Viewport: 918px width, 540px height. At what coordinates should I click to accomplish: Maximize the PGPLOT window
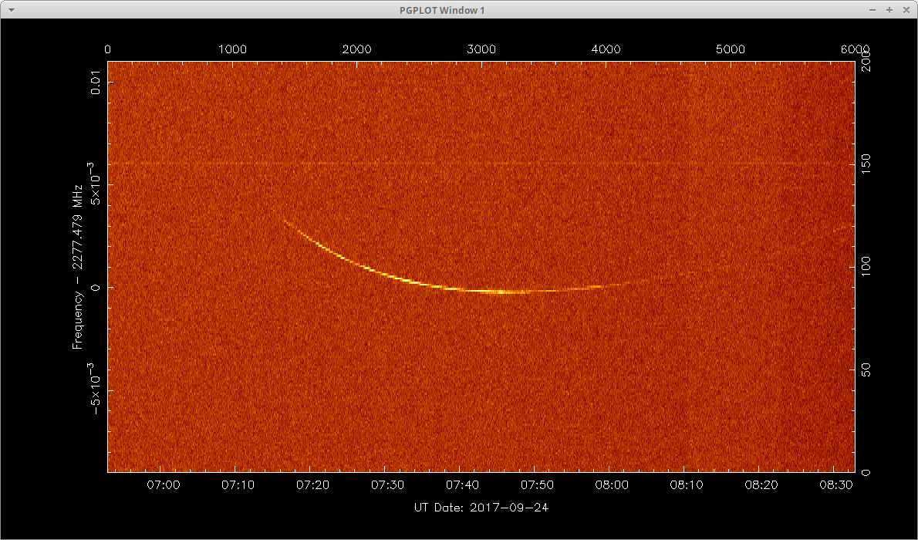pos(889,10)
